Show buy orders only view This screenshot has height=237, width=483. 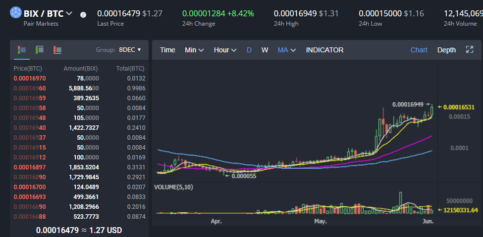coord(40,49)
